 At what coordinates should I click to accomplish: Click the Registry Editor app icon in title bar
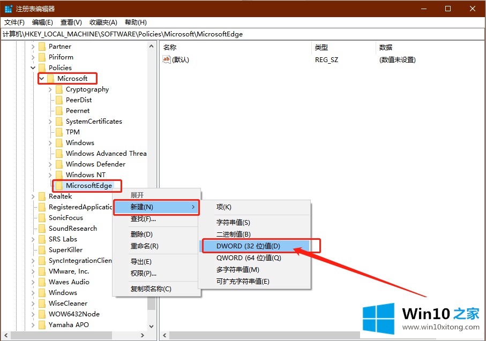(9, 9)
